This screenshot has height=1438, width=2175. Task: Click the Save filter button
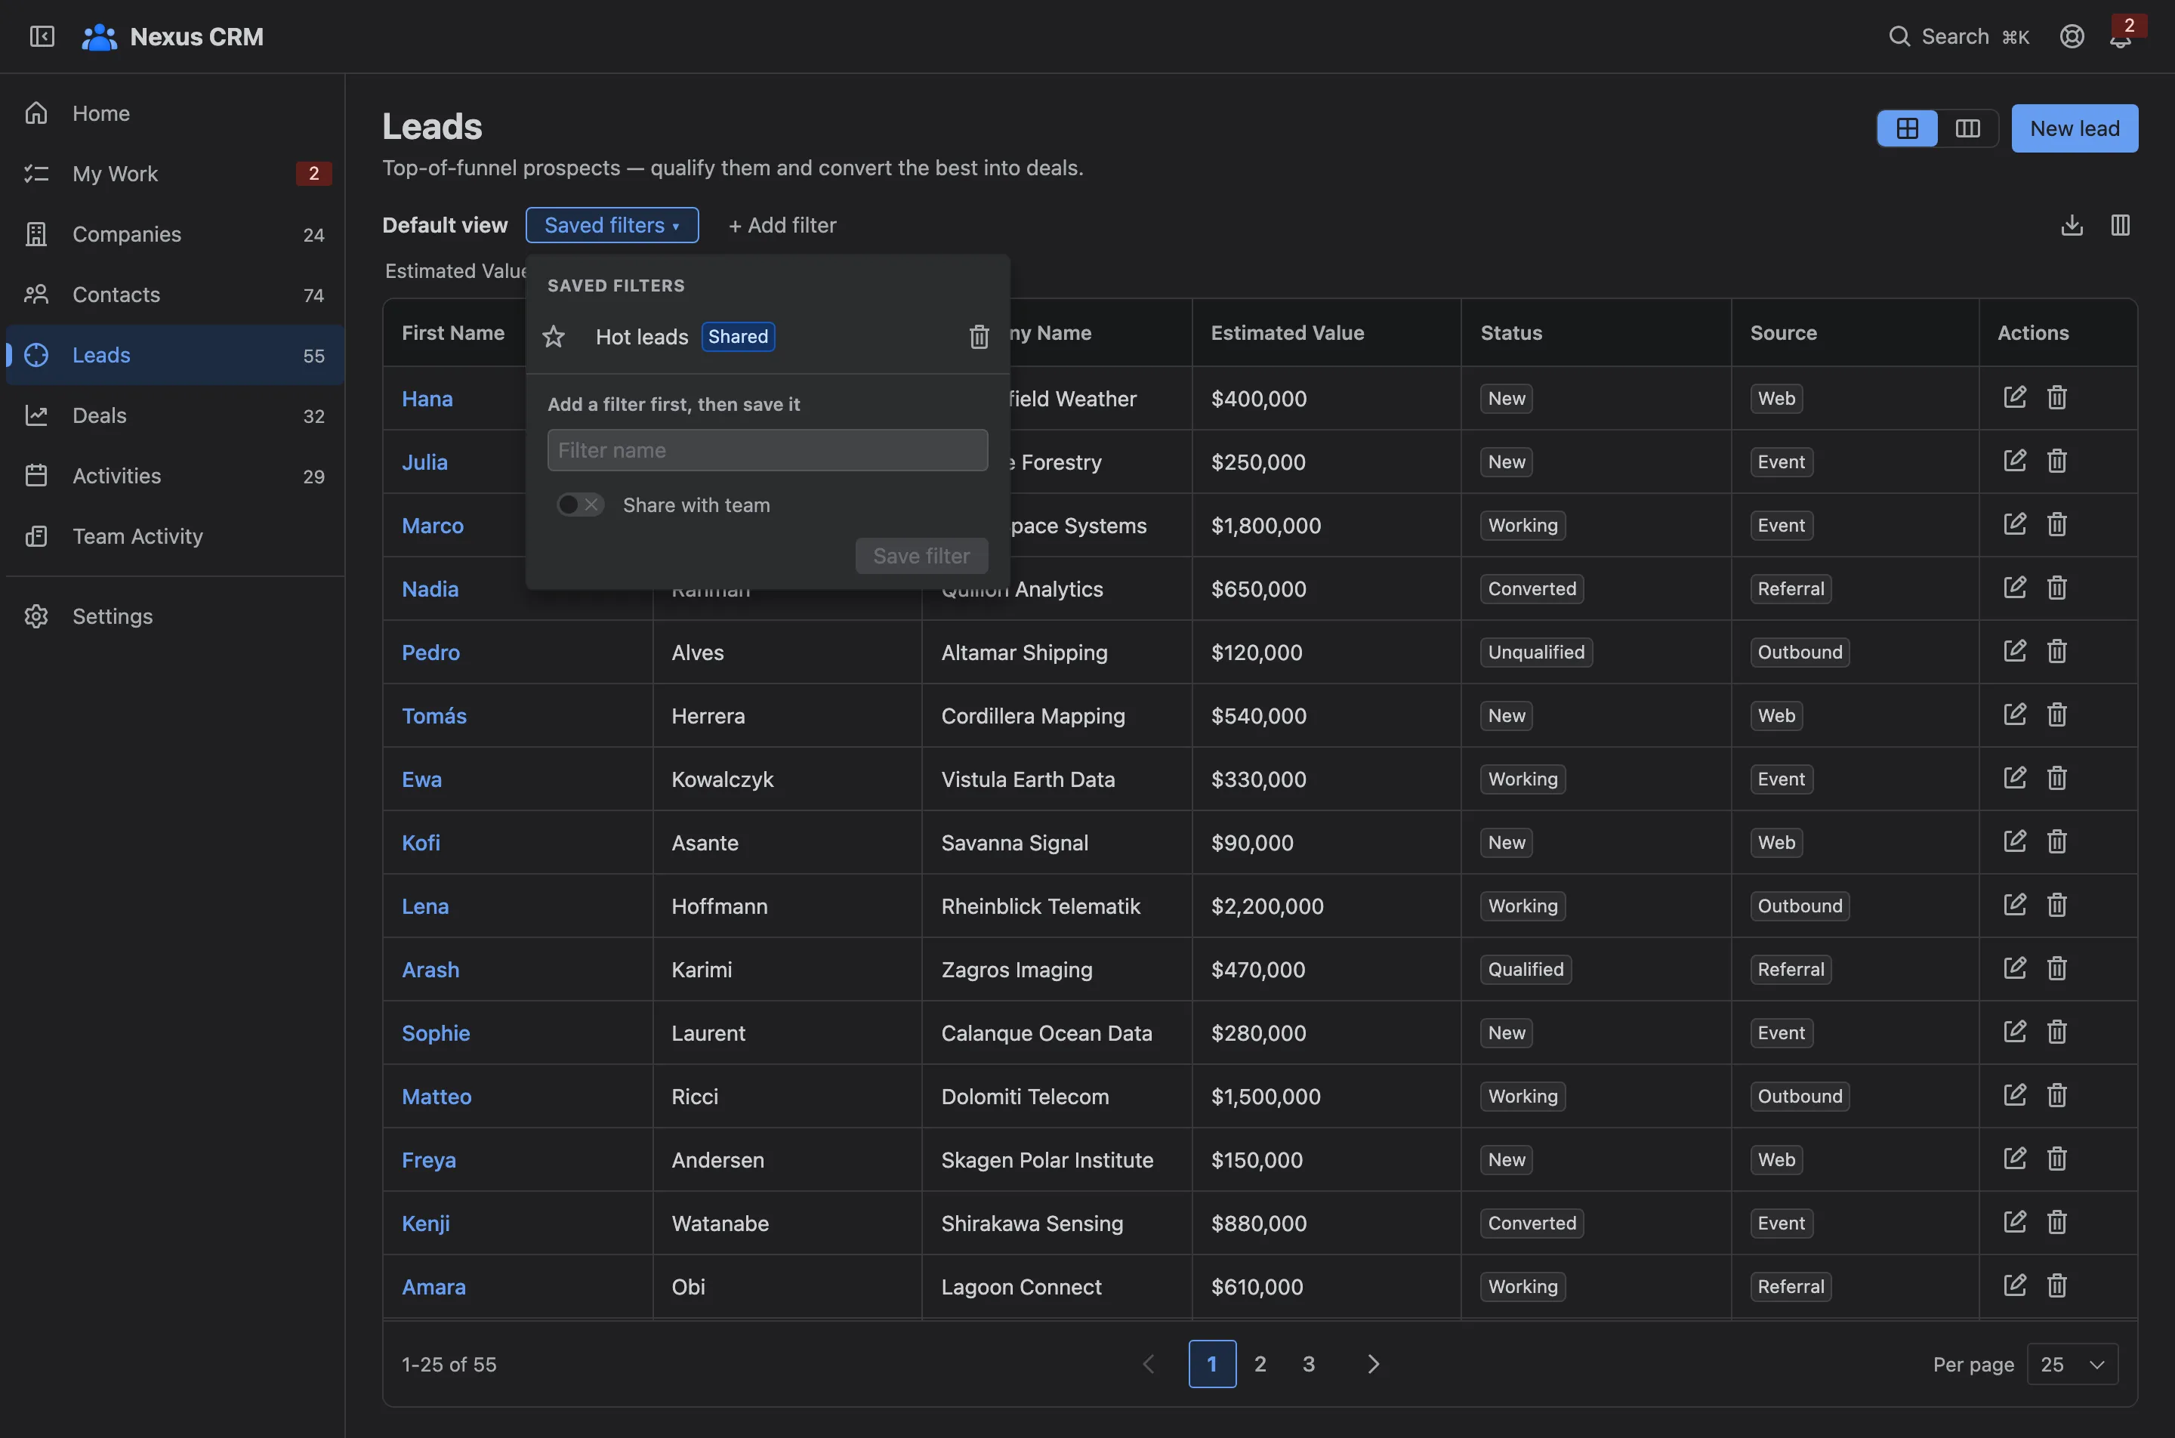click(921, 556)
